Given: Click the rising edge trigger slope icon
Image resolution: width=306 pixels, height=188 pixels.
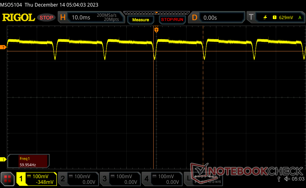Looking at the screenshot, I should click(265, 18).
